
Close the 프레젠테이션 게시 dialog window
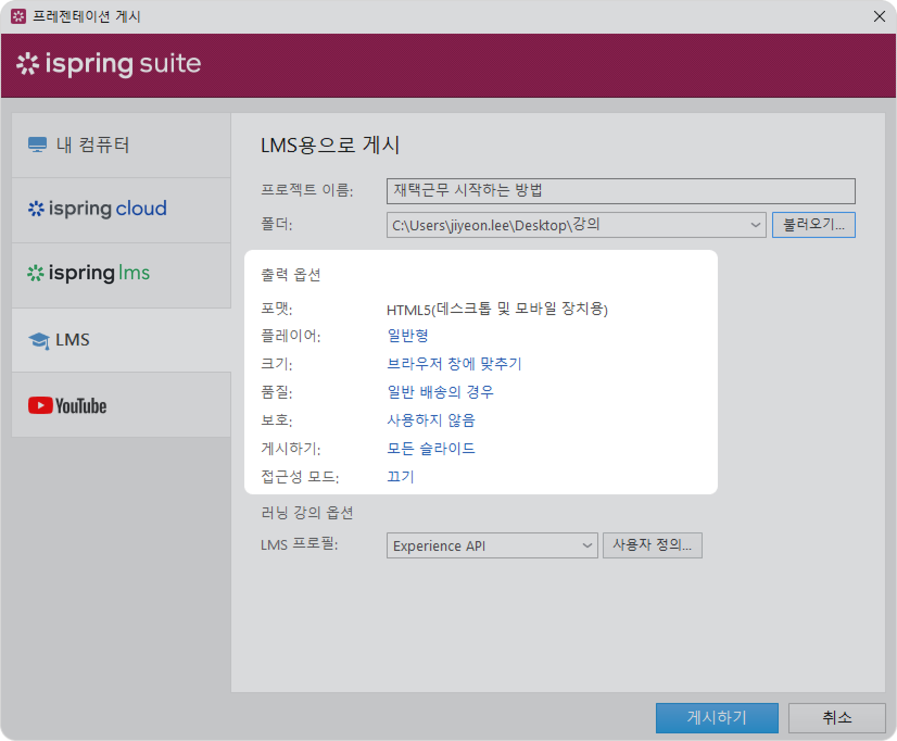(879, 17)
